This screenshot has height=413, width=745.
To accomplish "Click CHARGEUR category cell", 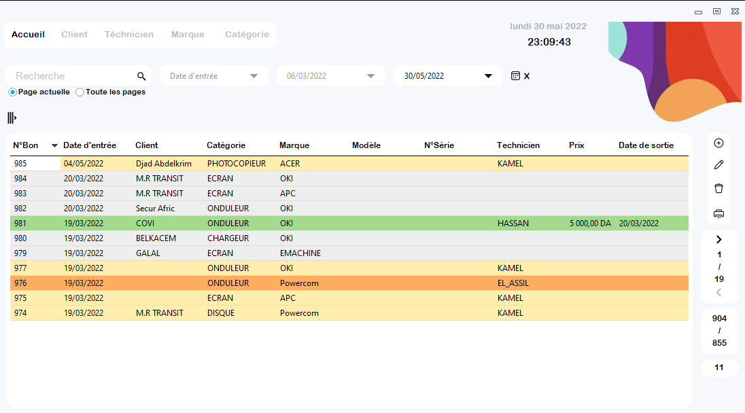I will tap(228, 238).
